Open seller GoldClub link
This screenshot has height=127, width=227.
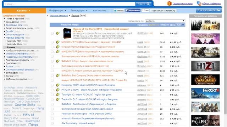(x=142, y=33)
